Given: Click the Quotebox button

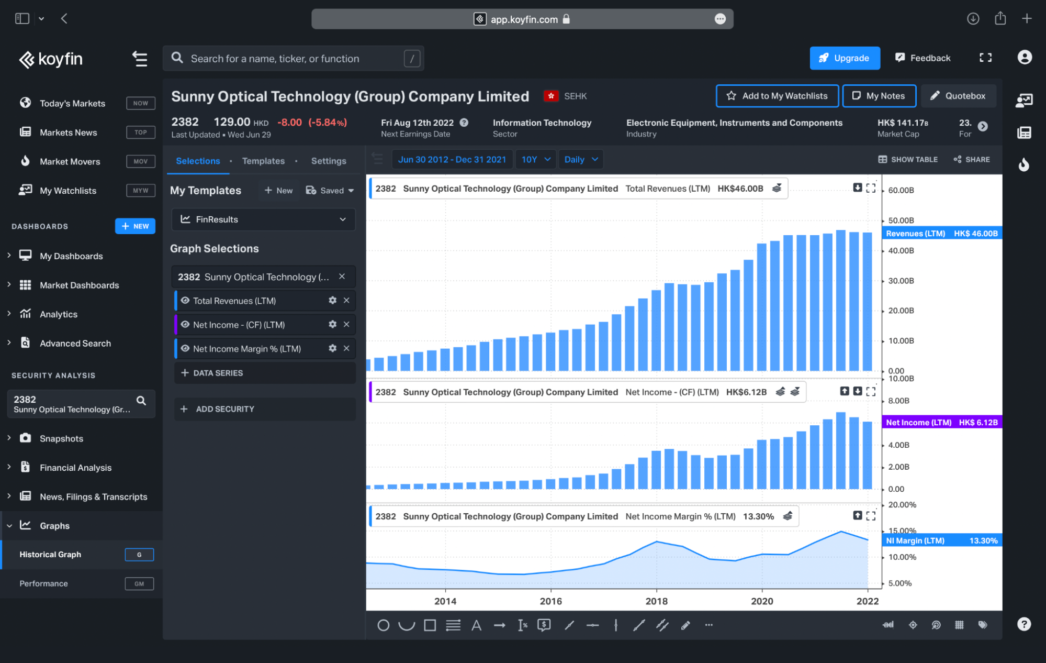Looking at the screenshot, I should tap(958, 96).
